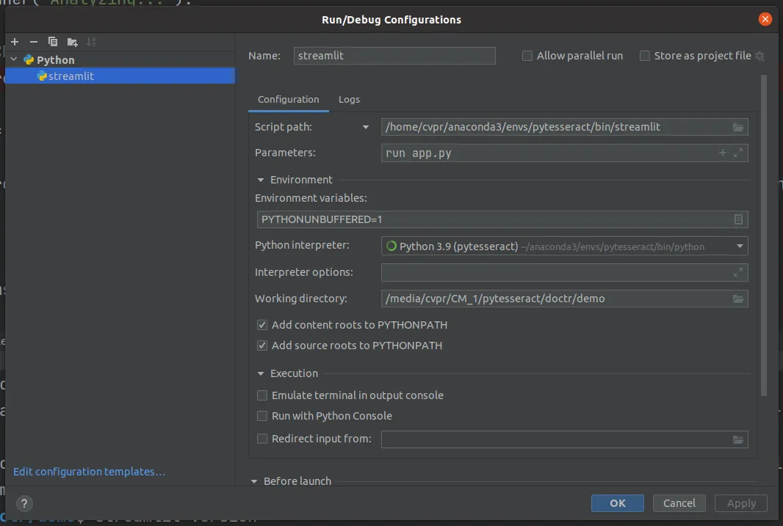Open the help icon
This screenshot has height=526, width=783.
click(24, 503)
